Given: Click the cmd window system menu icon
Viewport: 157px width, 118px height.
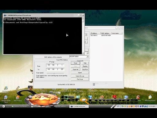Looking at the screenshot, I should coord(5,15).
